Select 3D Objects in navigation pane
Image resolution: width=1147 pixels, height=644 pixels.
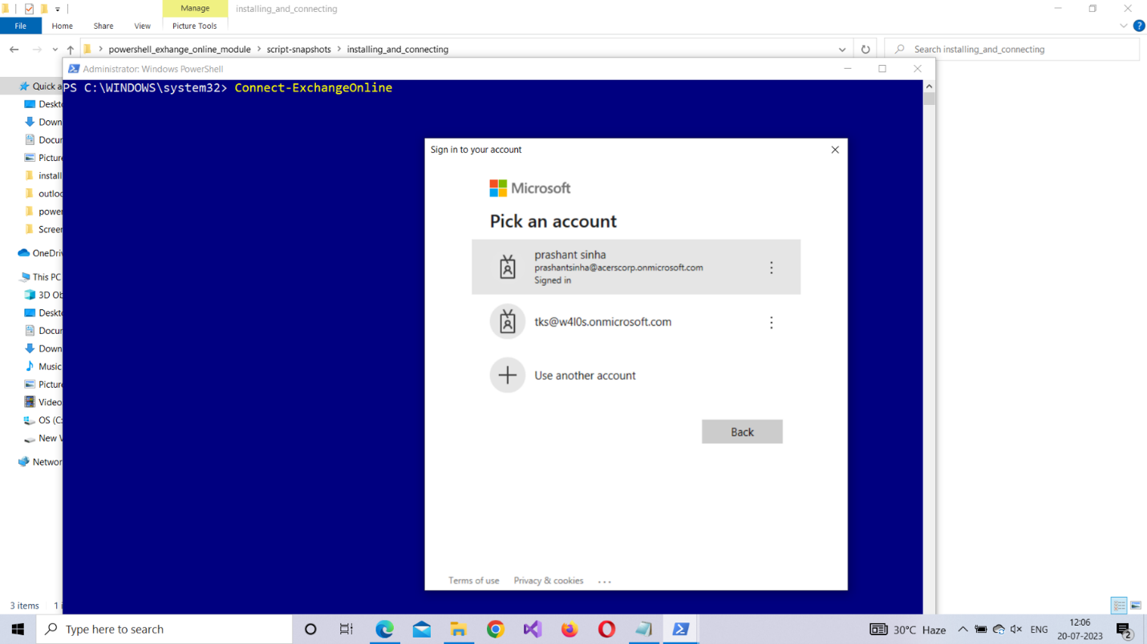click(43, 295)
